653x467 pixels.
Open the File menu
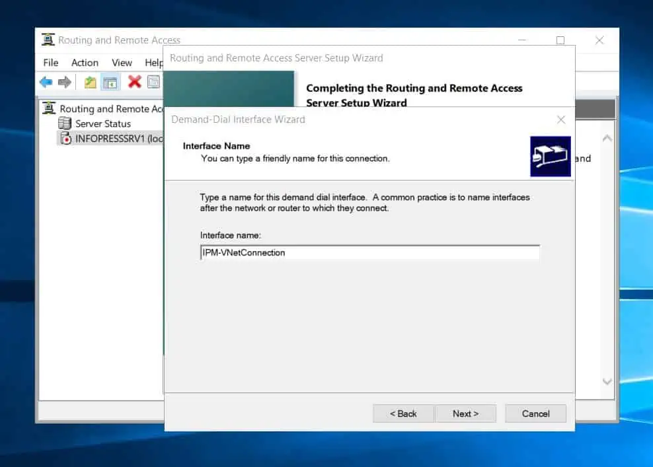[51, 62]
